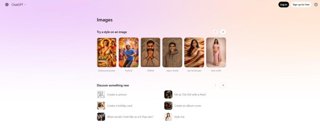
Task: Select the Desi outfit style
Action: 216,52
